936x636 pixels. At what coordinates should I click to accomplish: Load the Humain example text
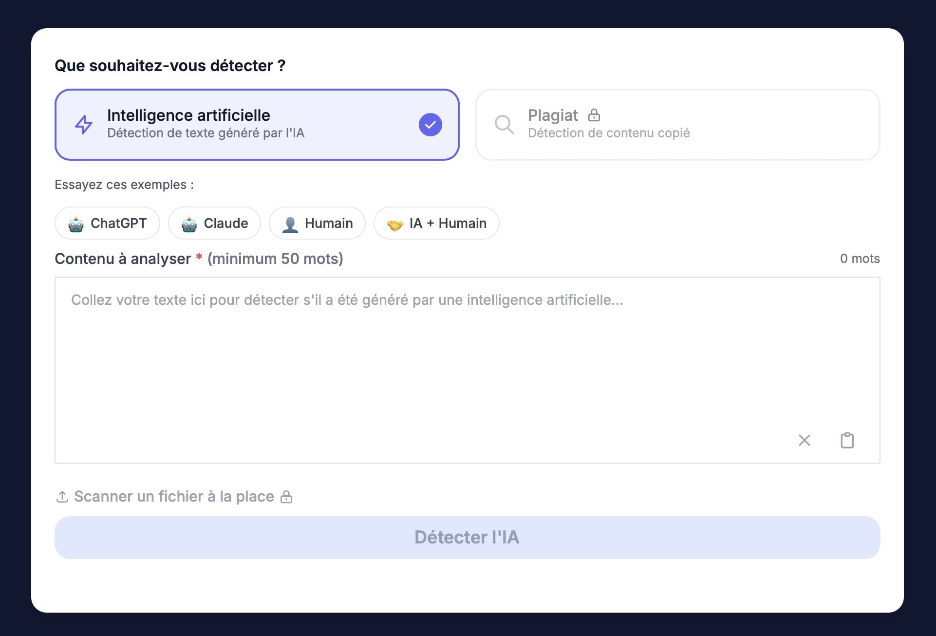click(317, 224)
